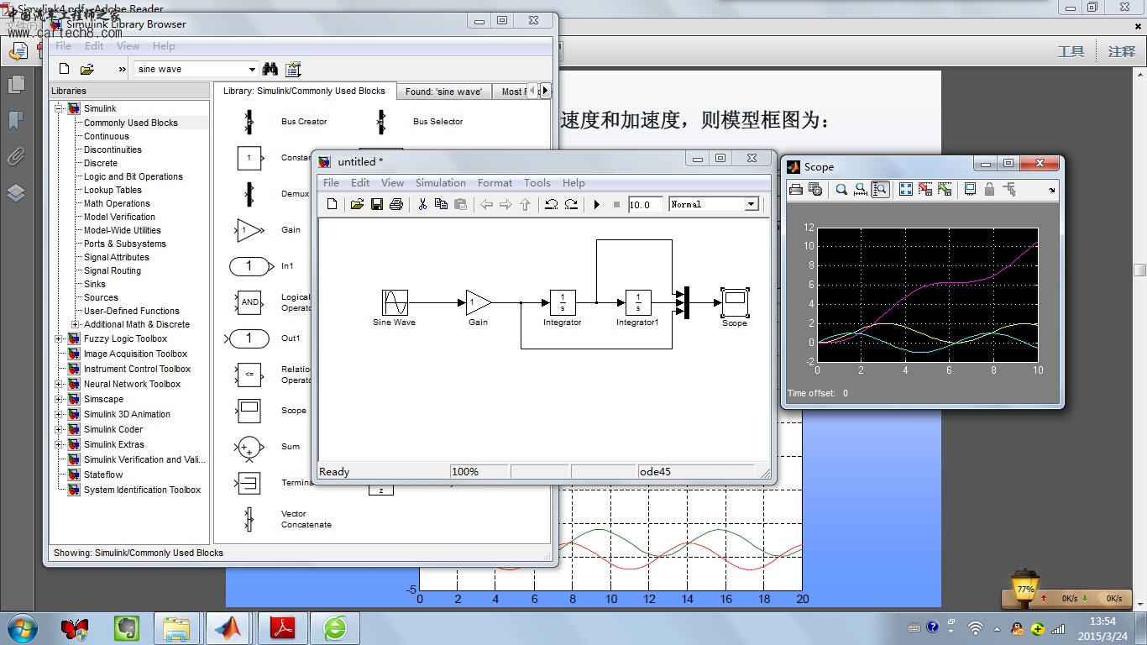Run the simulation with the Start button
This screenshot has height=645, width=1147.
tap(598, 203)
